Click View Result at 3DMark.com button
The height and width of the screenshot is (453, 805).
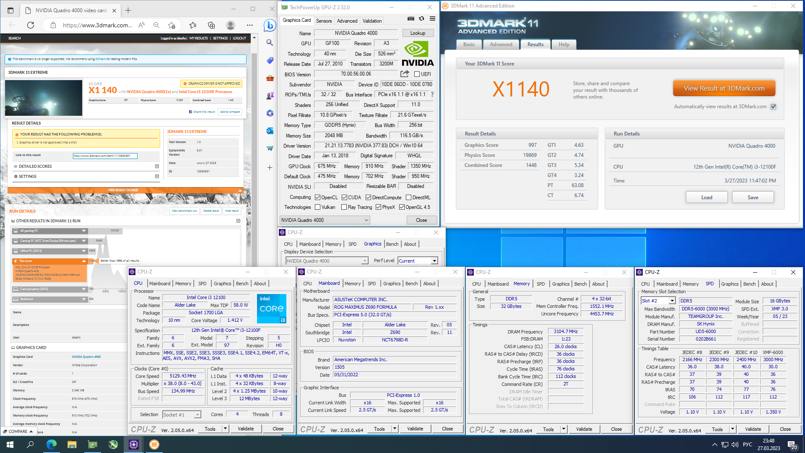(724, 89)
